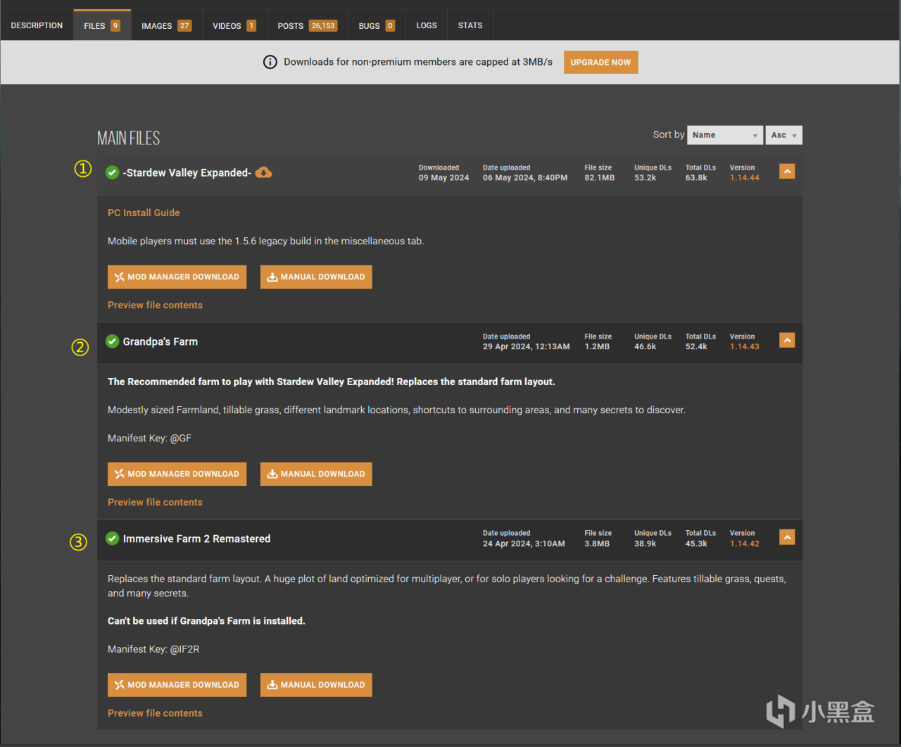Click the 26,153 posts count badge

(324, 25)
